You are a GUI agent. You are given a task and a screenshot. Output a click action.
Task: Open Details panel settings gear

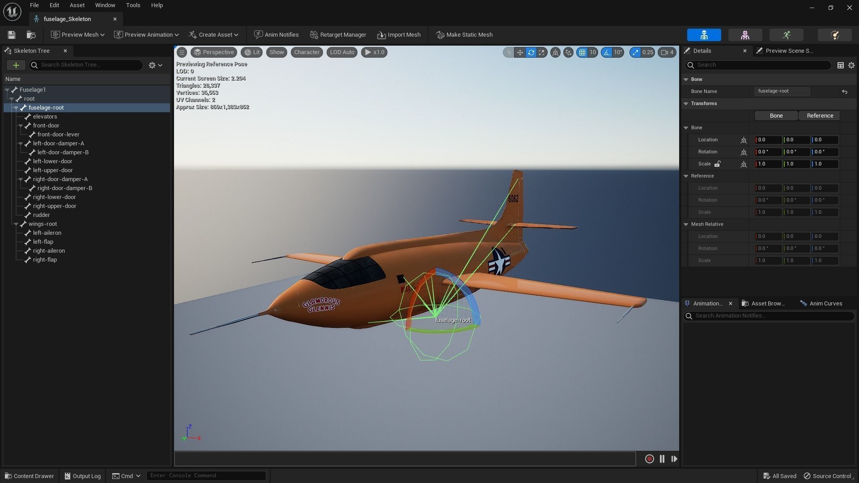pos(851,65)
